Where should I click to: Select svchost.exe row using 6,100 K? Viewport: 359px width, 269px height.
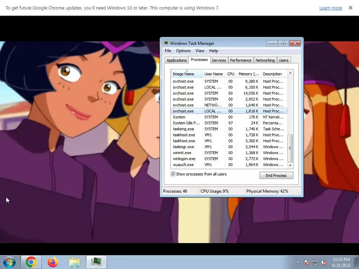[x=229, y=87]
